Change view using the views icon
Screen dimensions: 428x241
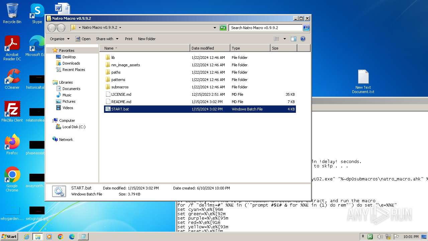pos(276,39)
